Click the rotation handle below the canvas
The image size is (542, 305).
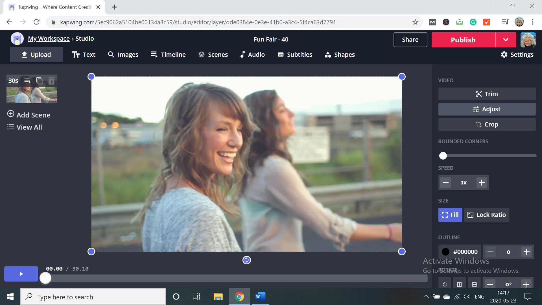point(246,260)
